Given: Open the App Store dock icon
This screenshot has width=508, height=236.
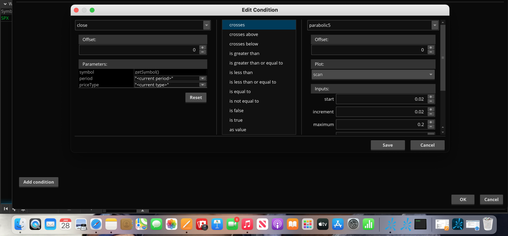Looking at the screenshot, I should click(x=338, y=224).
